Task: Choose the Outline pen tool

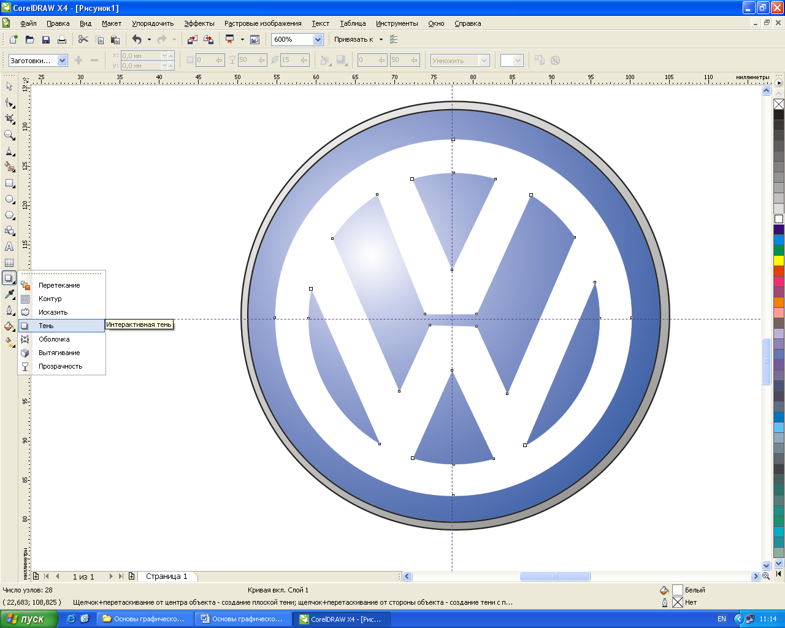Action: [9, 310]
